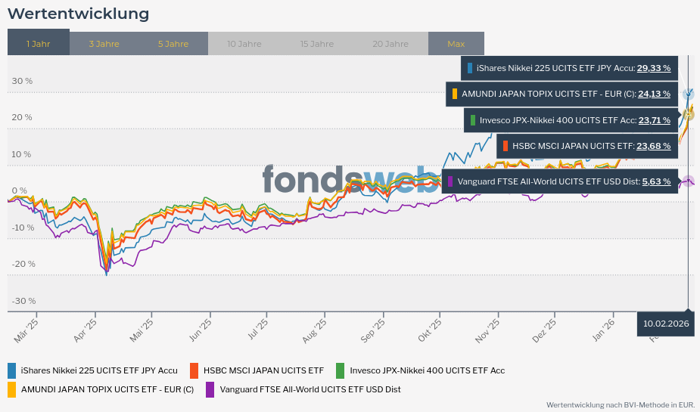Toggle Vanguard FTSE All-World legend color swatch
This screenshot has height=412, width=700.
(210, 389)
